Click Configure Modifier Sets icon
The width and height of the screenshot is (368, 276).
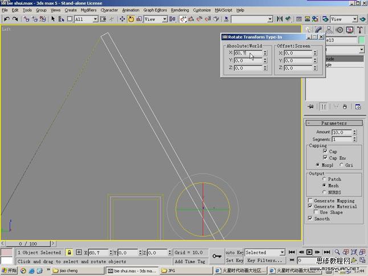358,106
